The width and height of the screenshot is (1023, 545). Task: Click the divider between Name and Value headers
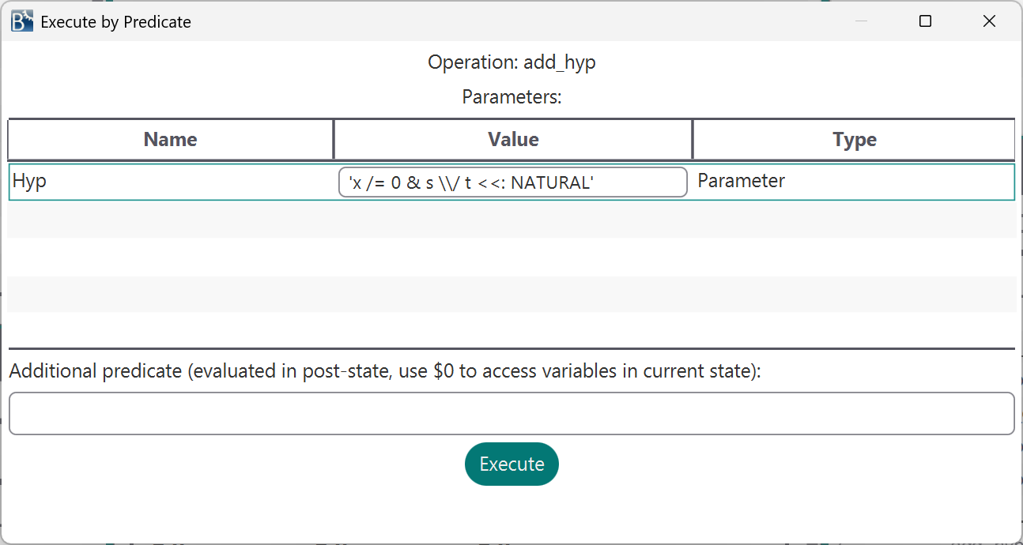[x=334, y=140]
